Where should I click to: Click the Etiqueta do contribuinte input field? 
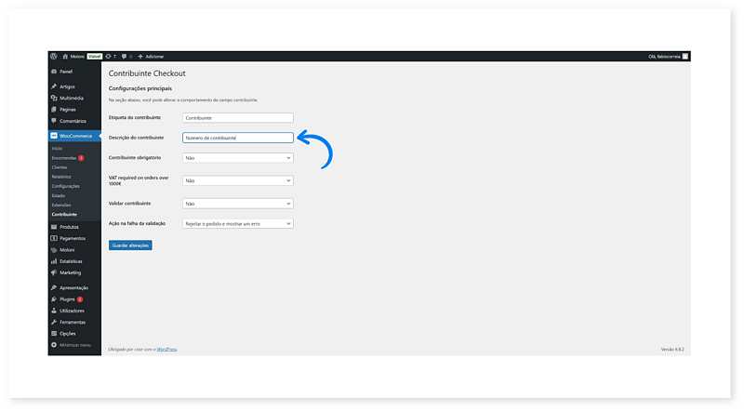point(238,118)
